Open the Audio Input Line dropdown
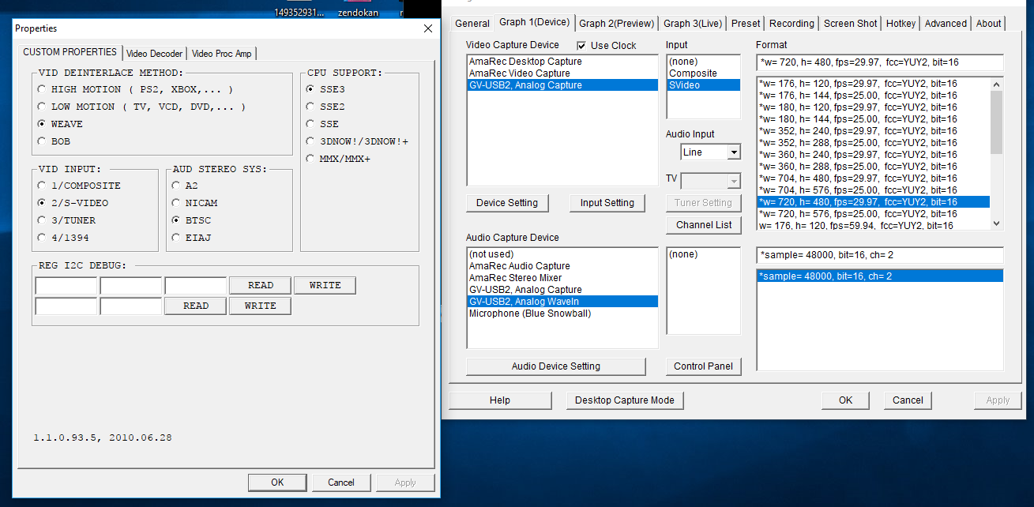Image resolution: width=1034 pixels, height=507 pixels. 734,152
